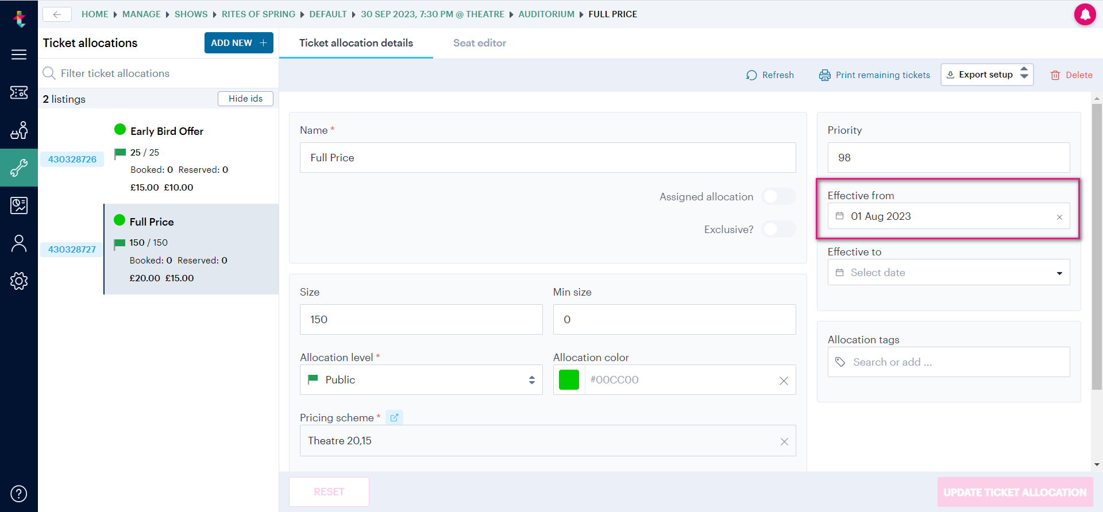The height and width of the screenshot is (512, 1103).
Task: Open the Export setup dropdown
Action: [987, 75]
